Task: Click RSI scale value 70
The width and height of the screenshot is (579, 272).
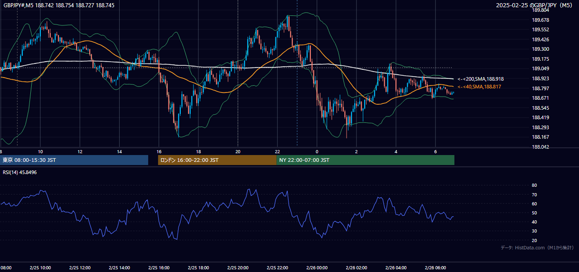Action: click(534, 194)
